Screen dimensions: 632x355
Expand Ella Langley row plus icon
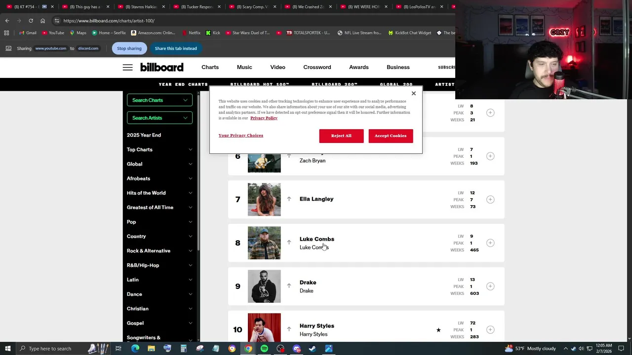tap(490, 200)
